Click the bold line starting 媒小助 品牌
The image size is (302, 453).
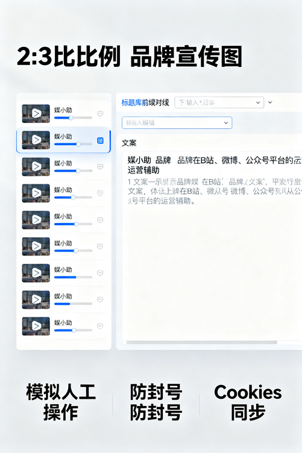[x=215, y=160]
